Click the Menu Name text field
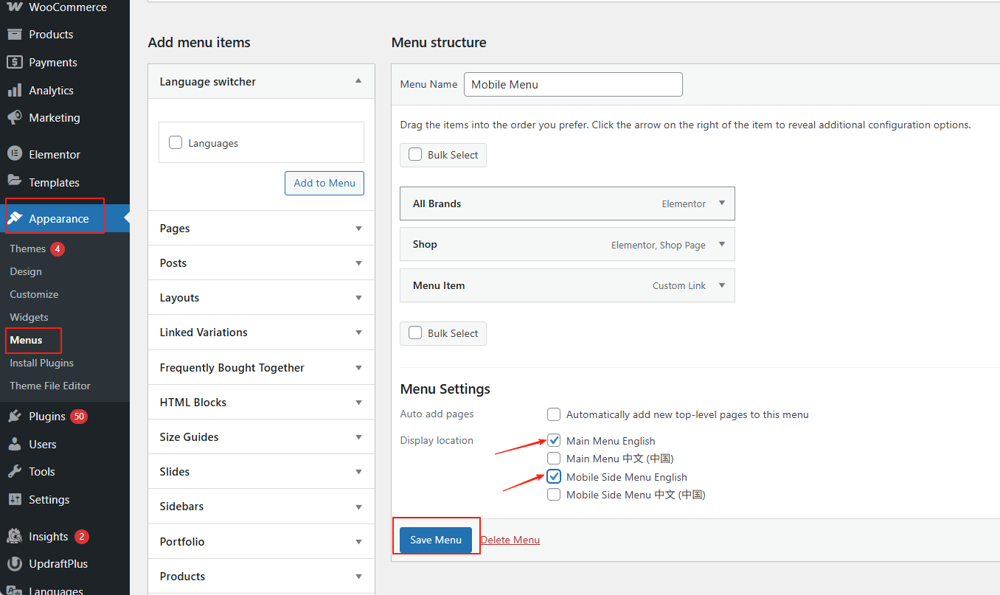Viewport: 1000px width, 595px height. (x=573, y=84)
